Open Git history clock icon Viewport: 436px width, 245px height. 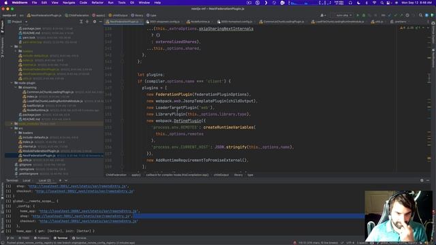coord(407,15)
